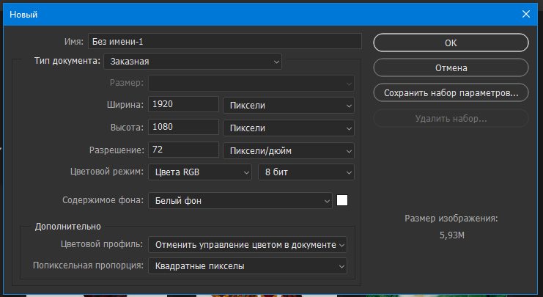Open the disabled Размер dropdown
This screenshot has height=297, width=543.
point(251,83)
